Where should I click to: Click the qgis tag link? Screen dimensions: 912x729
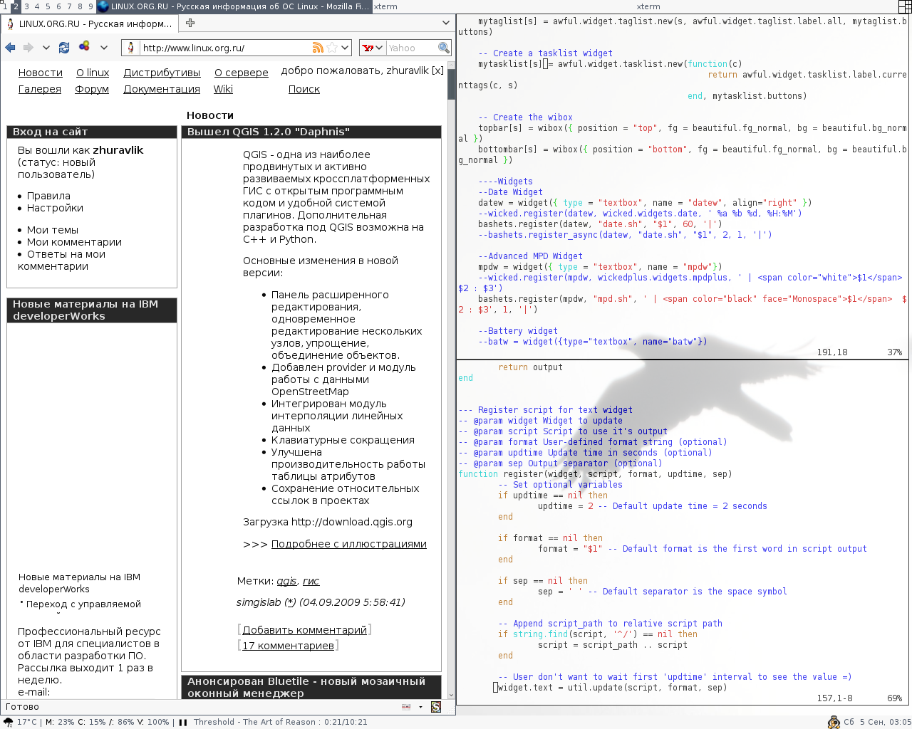click(286, 581)
